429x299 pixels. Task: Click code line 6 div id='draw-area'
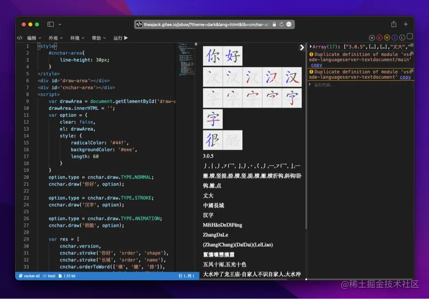pos(74,81)
